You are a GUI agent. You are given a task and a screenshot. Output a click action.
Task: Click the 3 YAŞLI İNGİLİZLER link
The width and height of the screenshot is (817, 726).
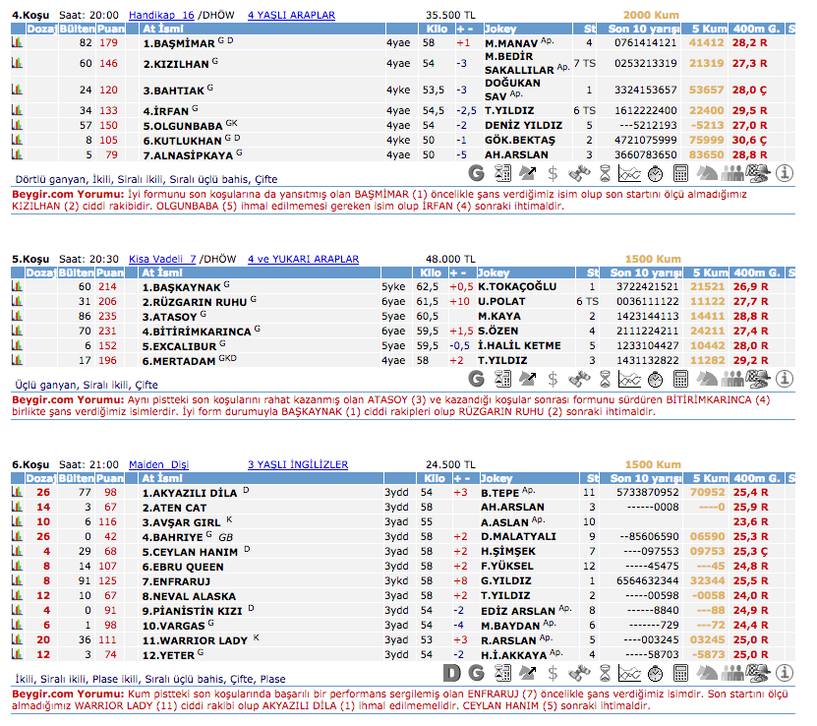(x=298, y=463)
